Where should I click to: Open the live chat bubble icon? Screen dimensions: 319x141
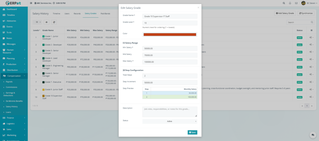(312, 135)
